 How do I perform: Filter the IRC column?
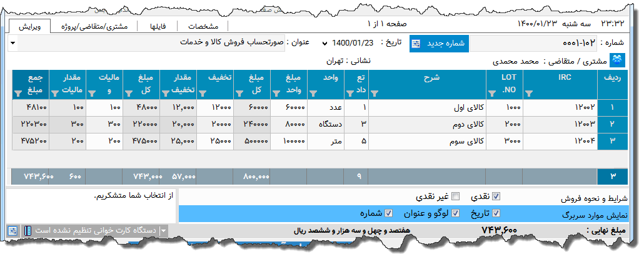pyautogui.click(x=528, y=94)
